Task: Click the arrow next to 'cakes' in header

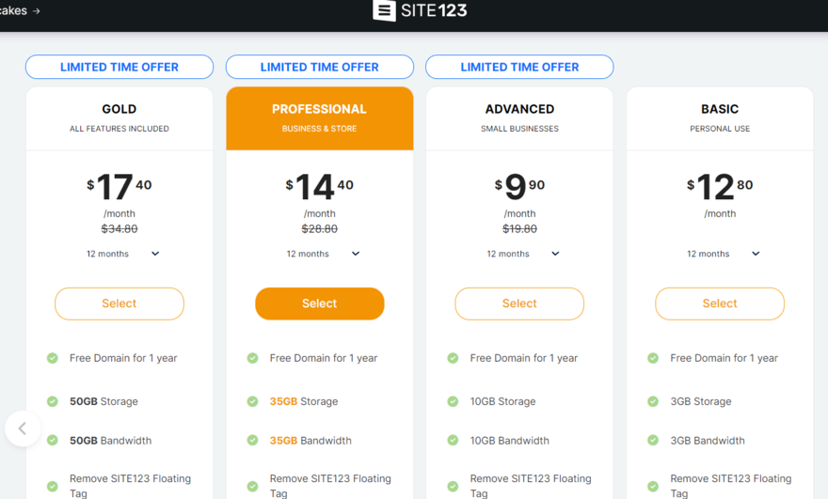Action: 36,11
